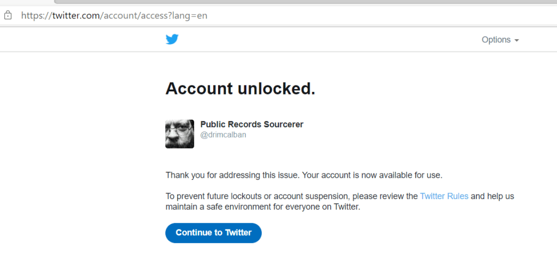Image resolution: width=557 pixels, height=268 pixels.
Task: Click the twitter.com domain in the URL
Action: click(75, 16)
